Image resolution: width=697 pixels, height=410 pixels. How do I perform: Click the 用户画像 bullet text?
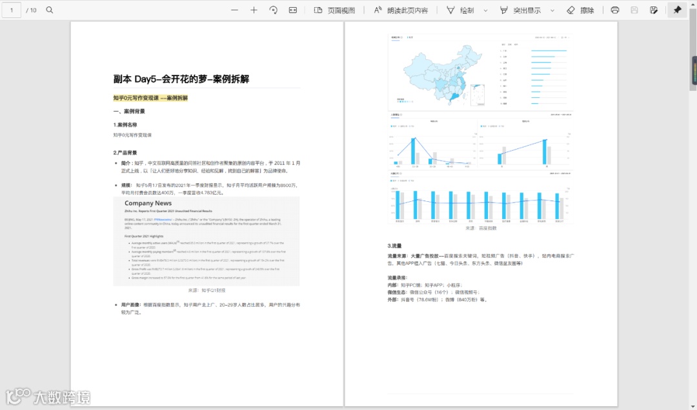point(210,308)
